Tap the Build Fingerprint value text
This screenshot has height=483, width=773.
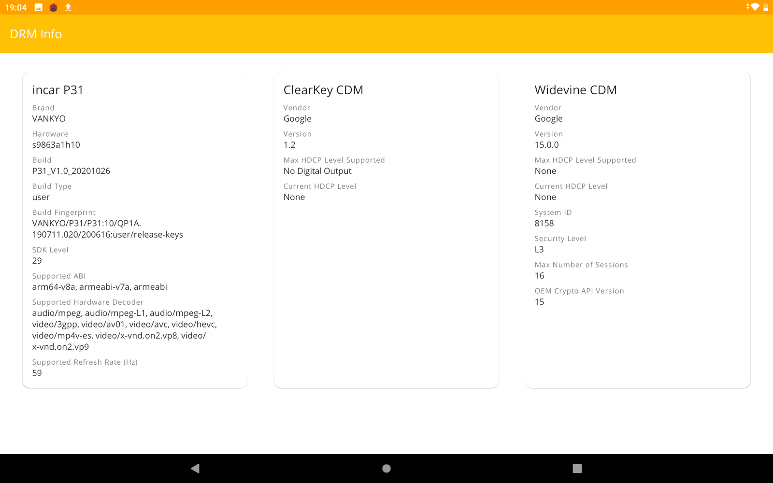pyautogui.click(x=108, y=229)
